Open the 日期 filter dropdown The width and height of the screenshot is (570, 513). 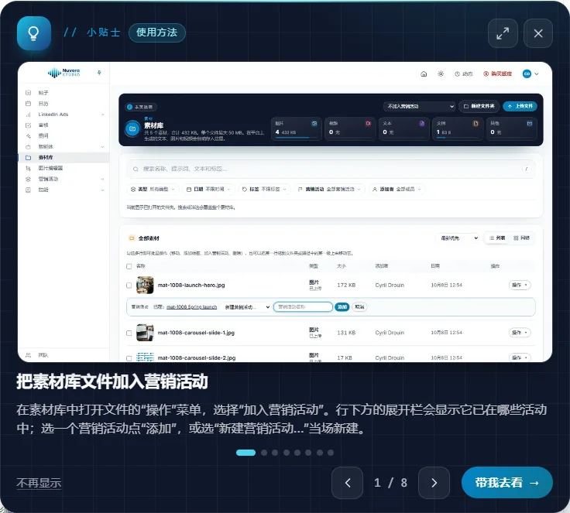click(208, 190)
